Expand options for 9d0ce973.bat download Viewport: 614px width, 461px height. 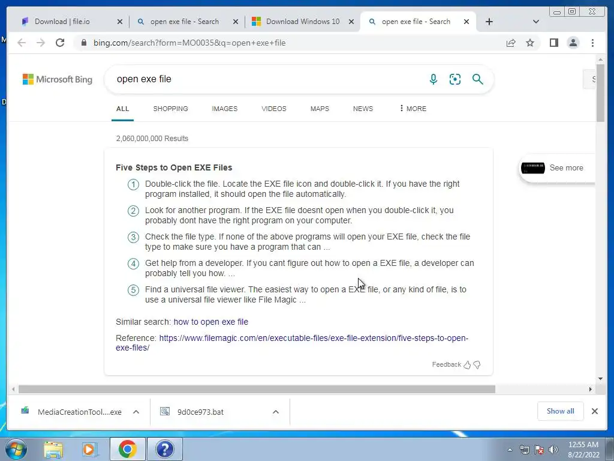point(276,412)
